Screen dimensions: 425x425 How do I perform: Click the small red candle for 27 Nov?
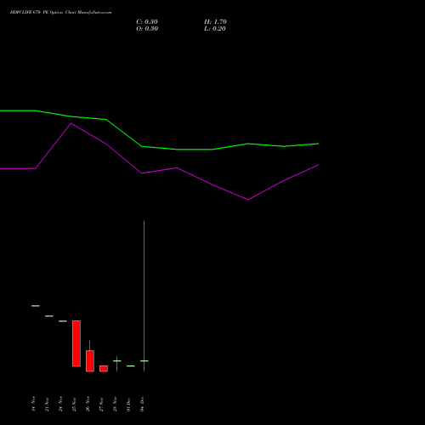[x=104, y=369]
